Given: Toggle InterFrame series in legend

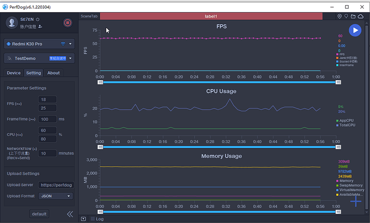Looking at the screenshot, I should 345,65.
